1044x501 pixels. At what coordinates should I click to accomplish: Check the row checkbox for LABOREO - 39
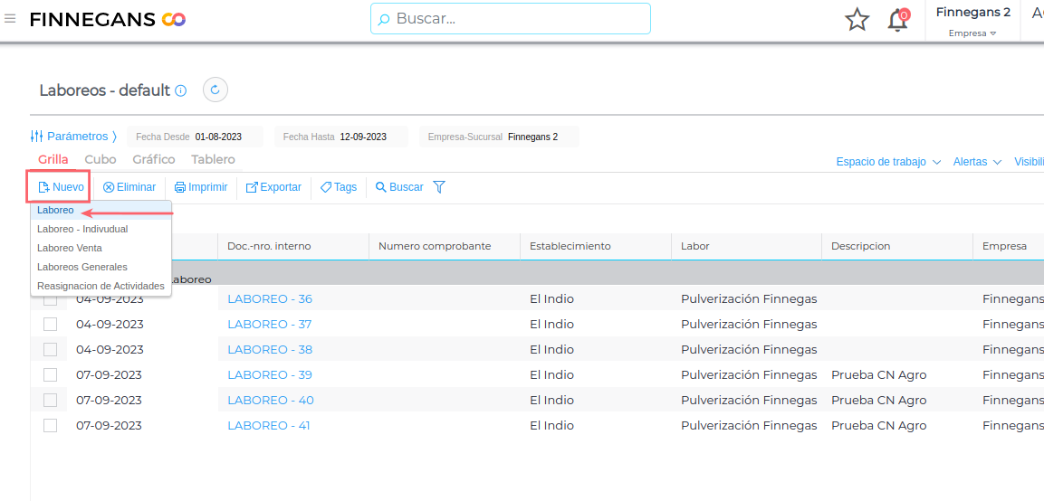pyautogui.click(x=50, y=374)
